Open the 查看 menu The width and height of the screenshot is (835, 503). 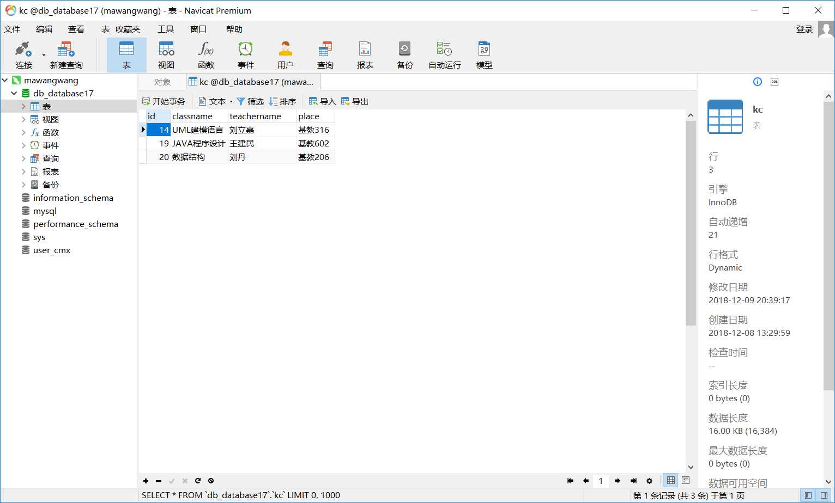[76, 29]
